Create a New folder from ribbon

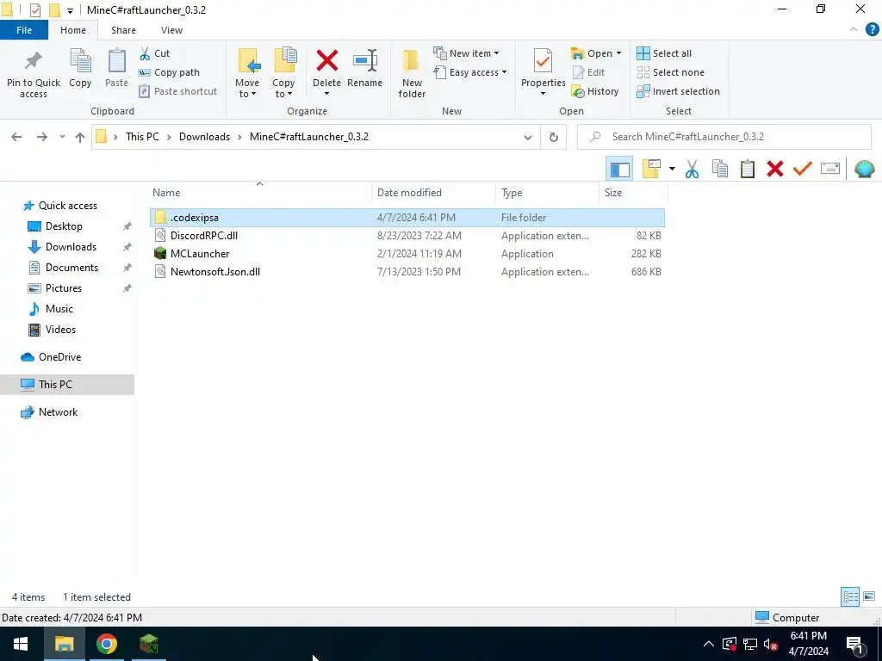pos(412,73)
